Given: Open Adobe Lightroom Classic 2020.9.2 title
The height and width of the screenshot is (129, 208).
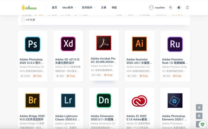Looking at the screenshot, I should tap(68, 118).
